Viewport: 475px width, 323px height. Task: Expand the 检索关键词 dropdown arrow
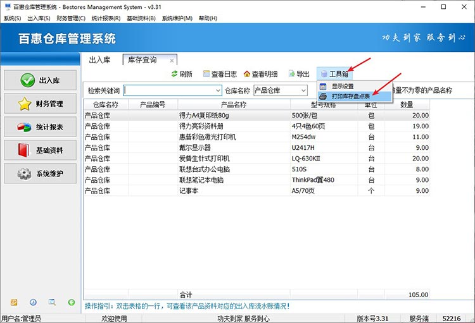coord(218,90)
